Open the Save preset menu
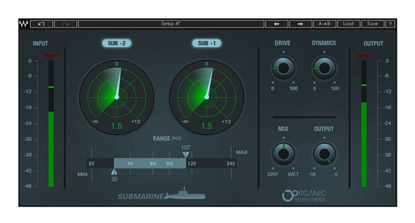 [372, 24]
